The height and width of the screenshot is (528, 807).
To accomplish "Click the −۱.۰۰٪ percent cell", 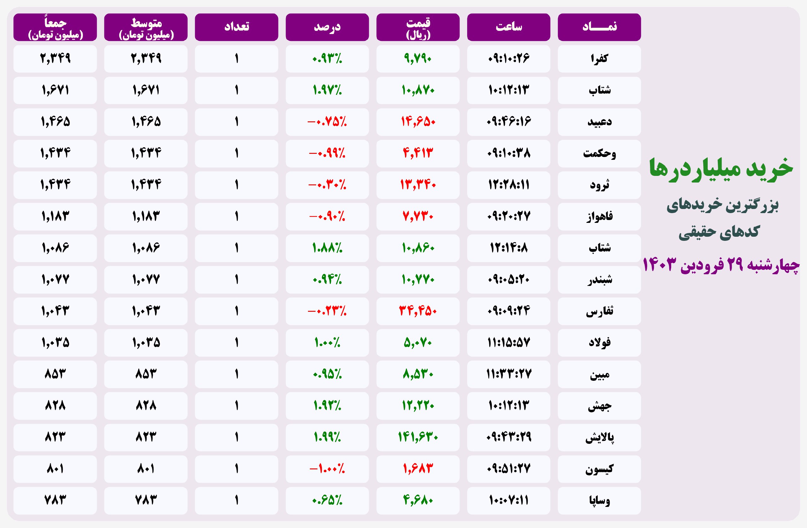I will coord(327,469).
